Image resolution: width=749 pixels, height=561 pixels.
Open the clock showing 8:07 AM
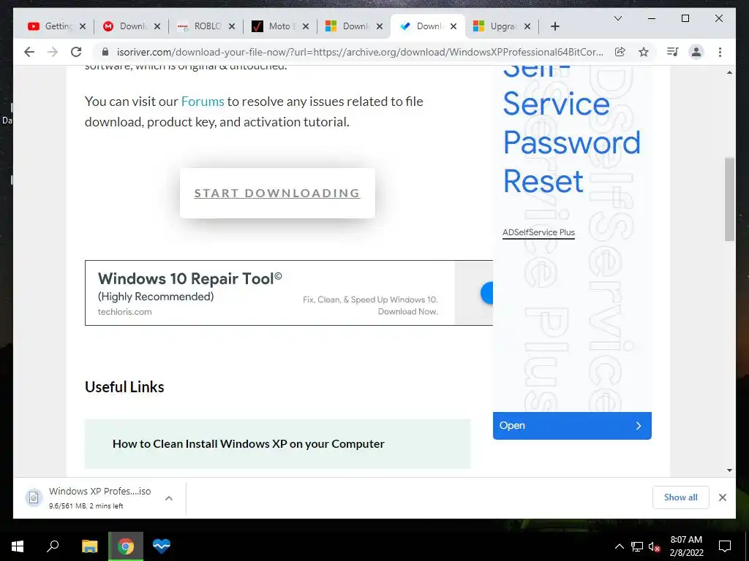[686, 546]
